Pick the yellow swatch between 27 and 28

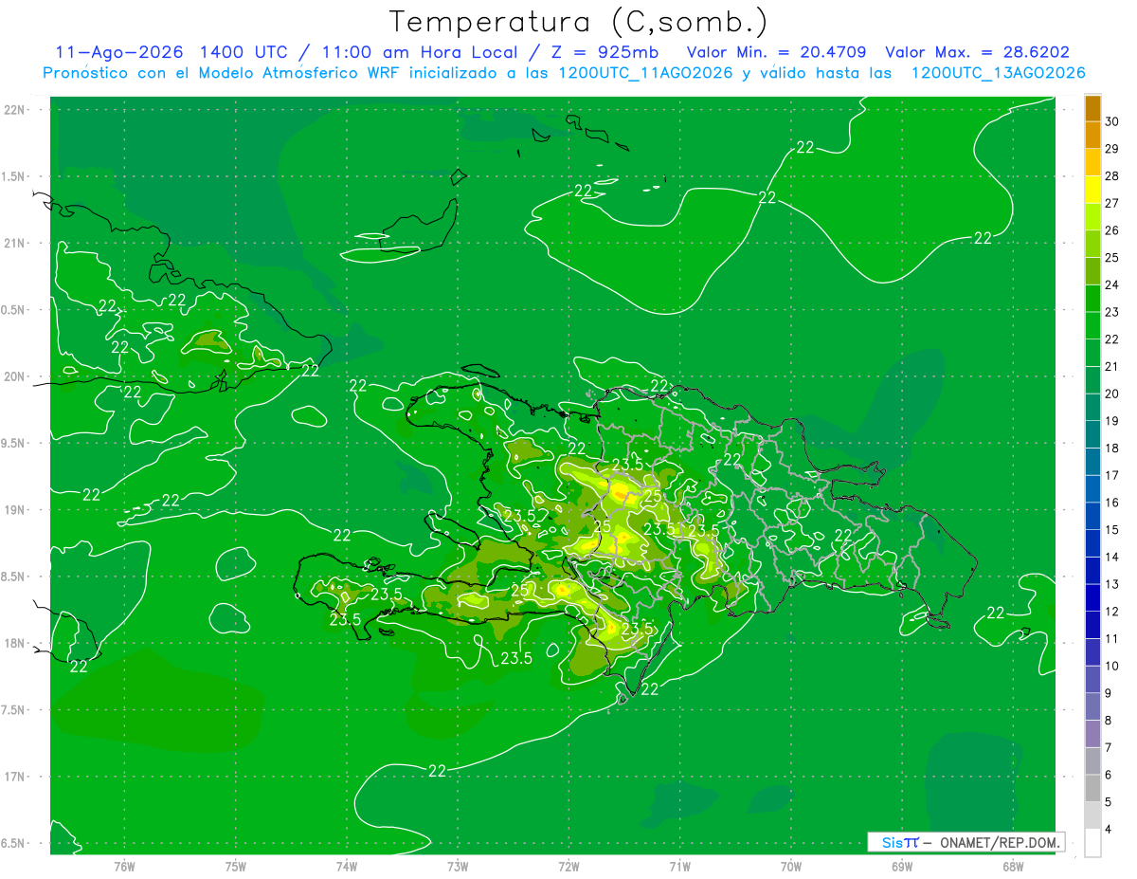[1092, 190]
